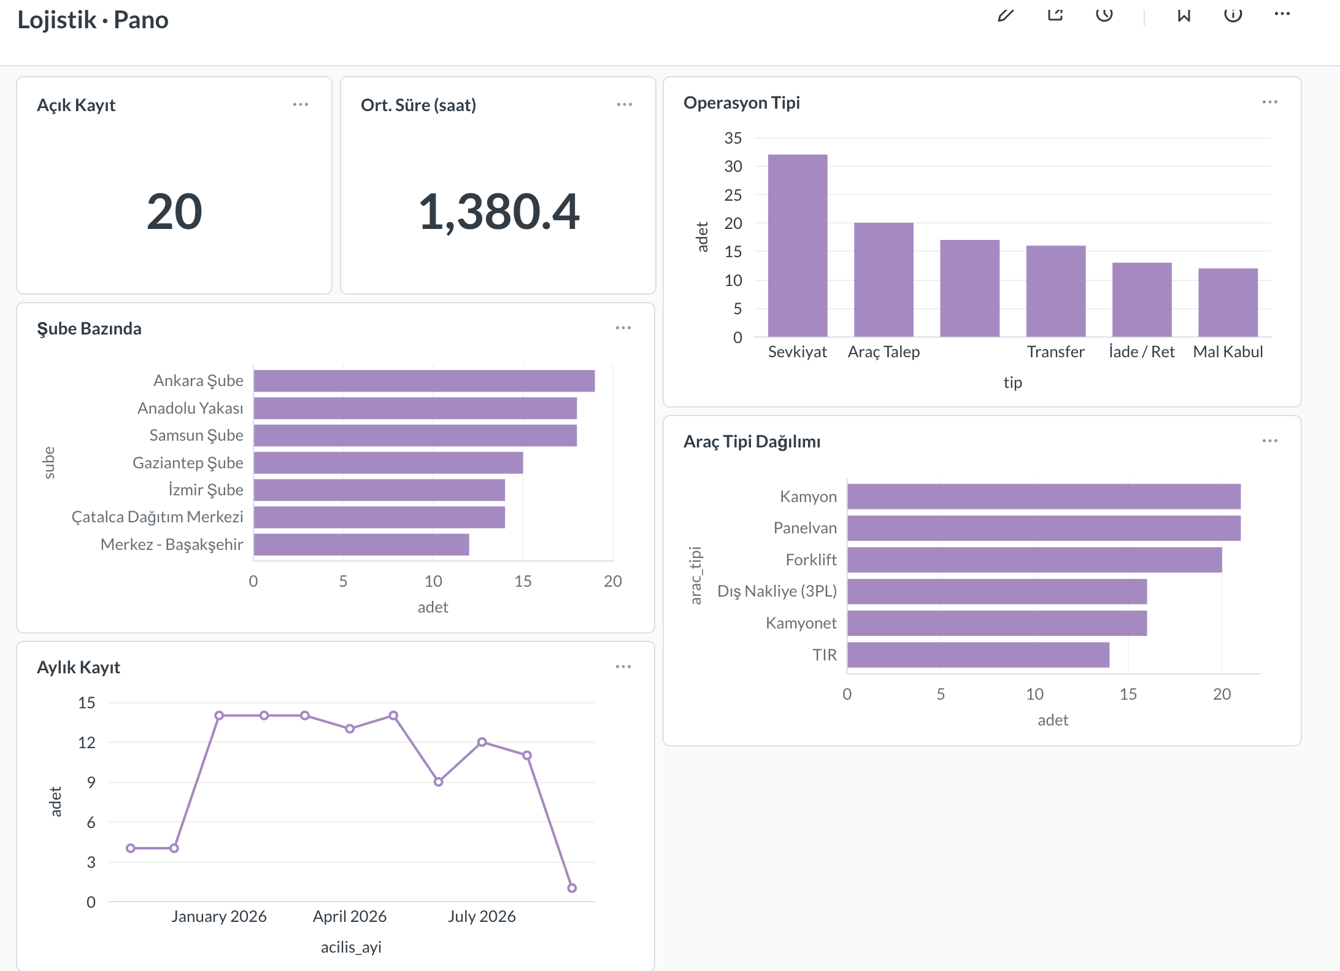Click the Dış Nakliye (3PL) axis label
1340x971 pixels.
click(777, 591)
